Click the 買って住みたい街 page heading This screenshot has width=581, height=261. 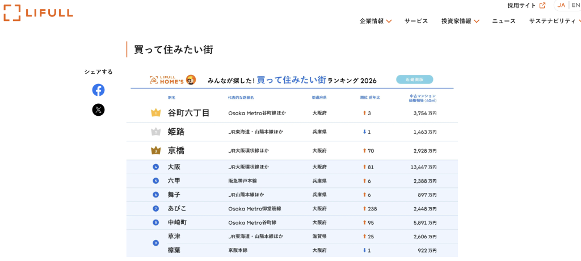[173, 49]
